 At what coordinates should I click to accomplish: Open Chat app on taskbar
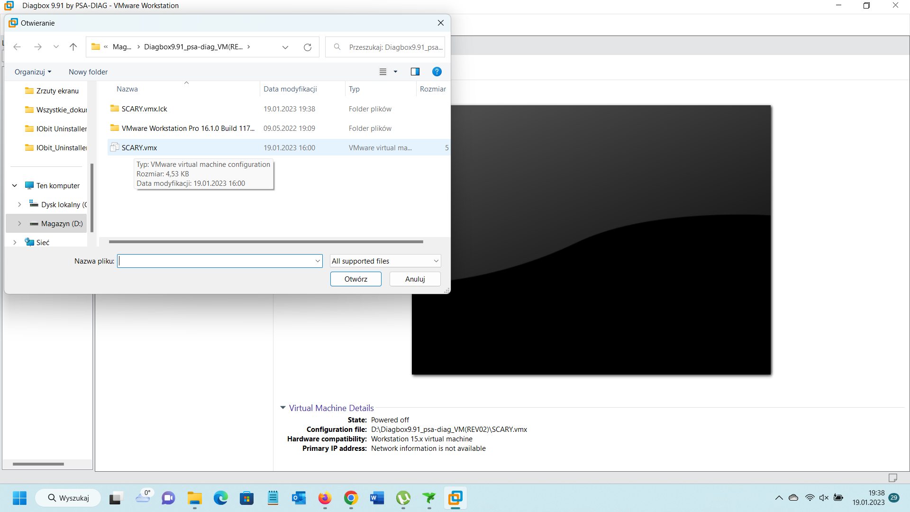[168, 498]
